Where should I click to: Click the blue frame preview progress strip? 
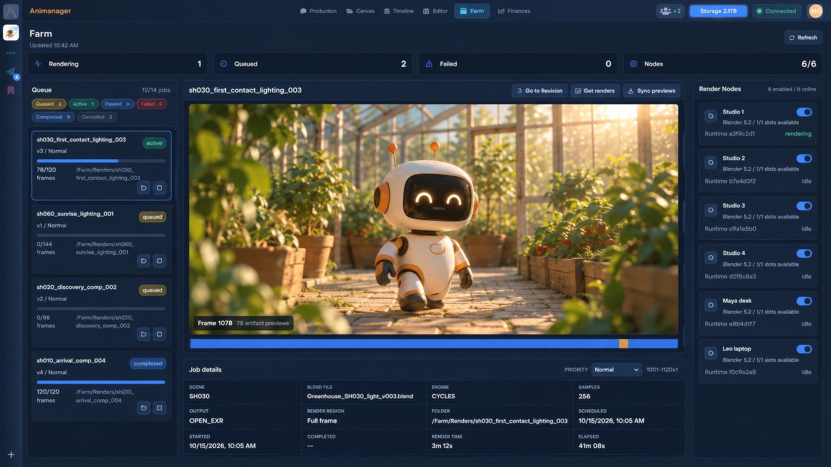coord(434,344)
